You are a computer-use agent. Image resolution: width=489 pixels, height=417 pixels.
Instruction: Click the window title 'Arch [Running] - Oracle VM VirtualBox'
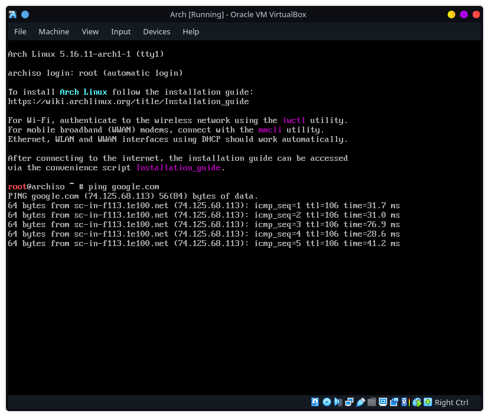tap(238, 14)
